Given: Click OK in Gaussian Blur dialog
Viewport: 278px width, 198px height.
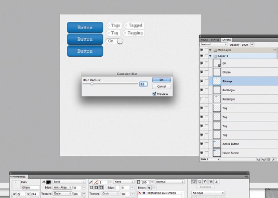Looking at the screenshot, I should 161,80.
